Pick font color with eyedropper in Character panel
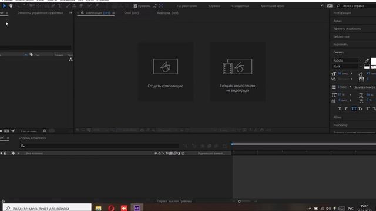 point(367,60)
